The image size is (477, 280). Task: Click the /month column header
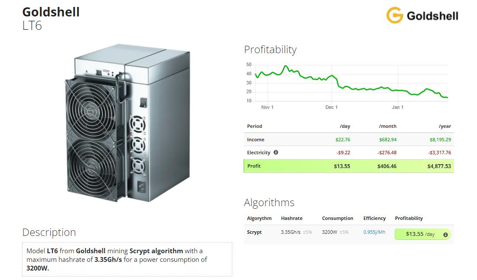point(387,126)
